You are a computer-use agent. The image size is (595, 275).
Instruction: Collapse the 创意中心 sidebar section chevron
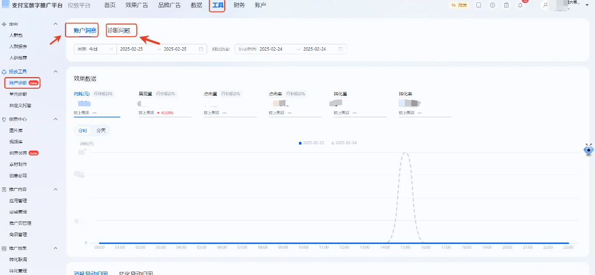pos(56,119)
